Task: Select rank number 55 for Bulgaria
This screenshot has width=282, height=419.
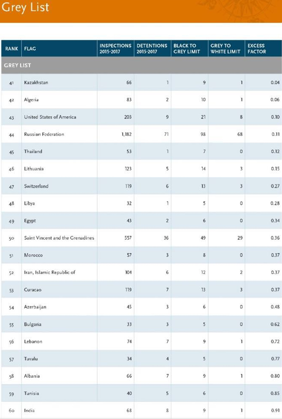Action: click(11, 324)
